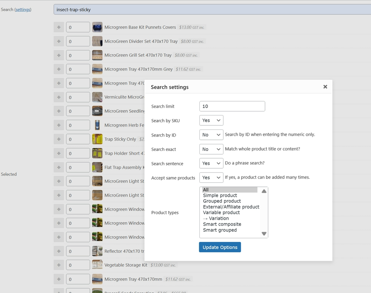Image resolution: width=371 pixels, height=293 pixels.
Task: Click the Microgreen Herb product thumbnail image
Action: tap(97, 125)
